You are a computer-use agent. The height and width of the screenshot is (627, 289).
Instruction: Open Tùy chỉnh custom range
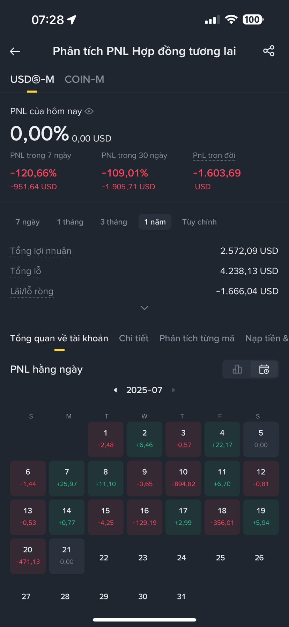pos(199,222)
